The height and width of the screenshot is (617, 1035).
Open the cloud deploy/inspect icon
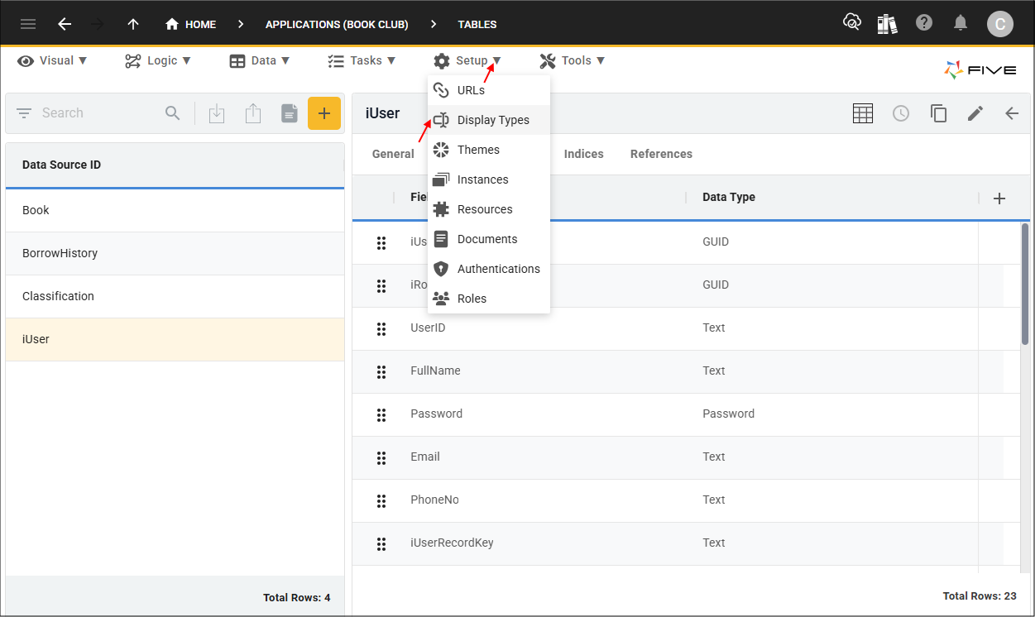[x=851, y=23]
